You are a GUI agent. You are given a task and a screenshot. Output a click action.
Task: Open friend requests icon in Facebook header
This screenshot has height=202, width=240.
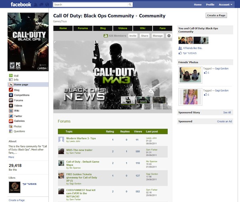click(x=36, y=4)
